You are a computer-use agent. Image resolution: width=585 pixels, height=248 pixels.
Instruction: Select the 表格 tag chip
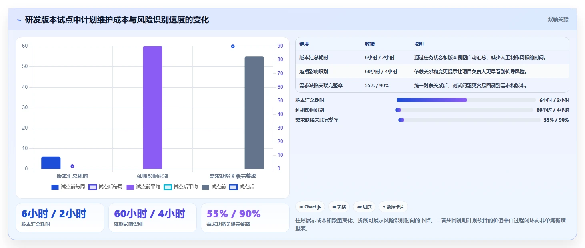click(x=339, y=207)
